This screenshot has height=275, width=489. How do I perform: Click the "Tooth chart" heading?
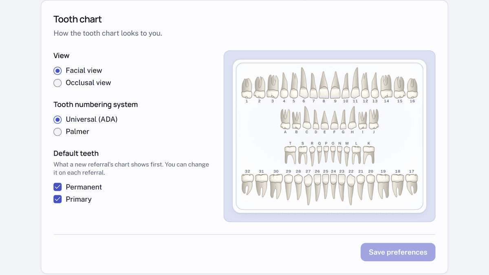78,19
